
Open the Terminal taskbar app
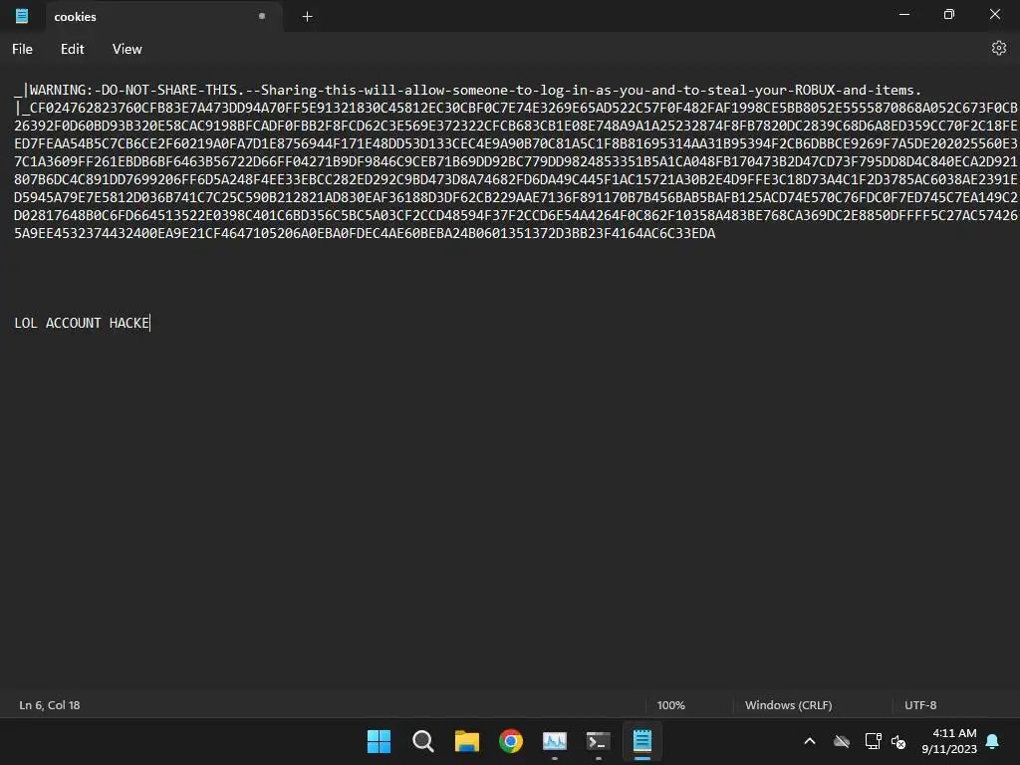pos(598,741)
